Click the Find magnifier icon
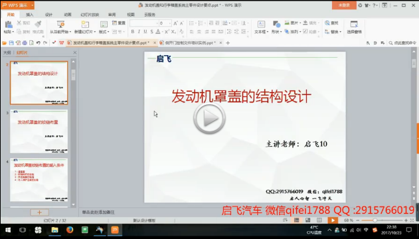The height and width of the screenshot is (239, 419). (x=327, y=23)
